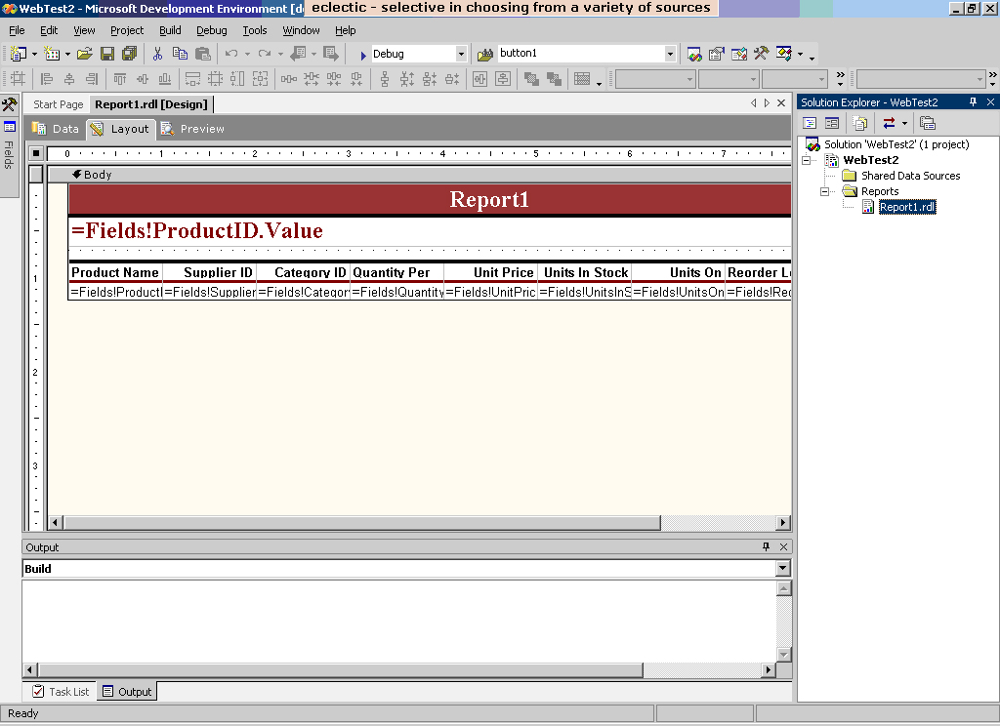Open the Debug menu
Viewport: 1000px width, 726px height.
click(212, 30)
